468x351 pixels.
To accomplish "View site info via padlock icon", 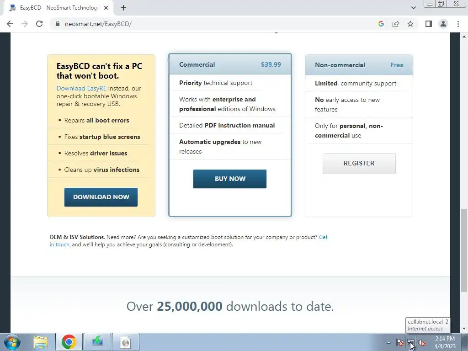I will [x=58, y=24].
